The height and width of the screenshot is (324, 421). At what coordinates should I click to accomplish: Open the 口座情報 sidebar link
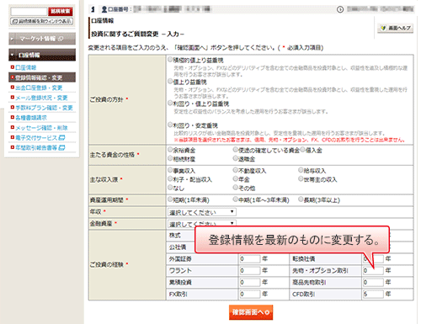tap(26, 67)
